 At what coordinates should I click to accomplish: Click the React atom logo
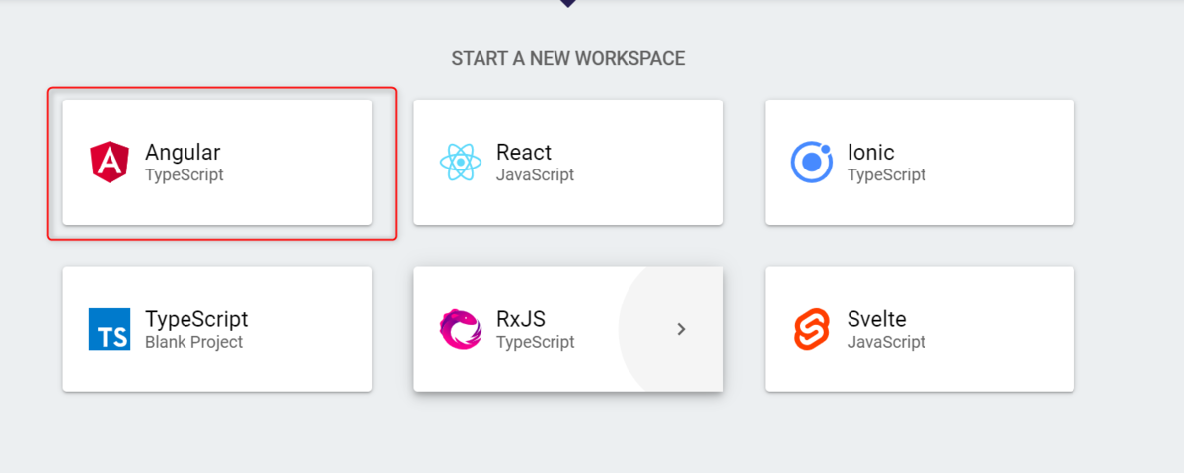pyautogui.click(x=460, y=162)
